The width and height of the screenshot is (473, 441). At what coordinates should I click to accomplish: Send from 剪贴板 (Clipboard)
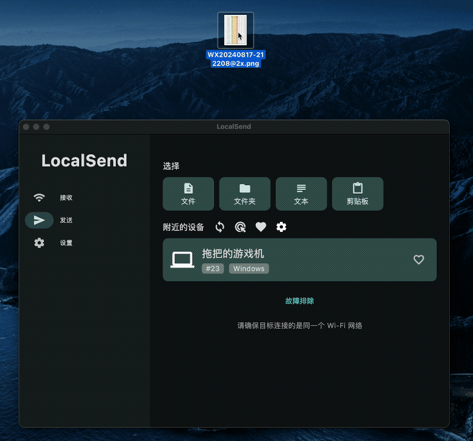pos(358,194)
